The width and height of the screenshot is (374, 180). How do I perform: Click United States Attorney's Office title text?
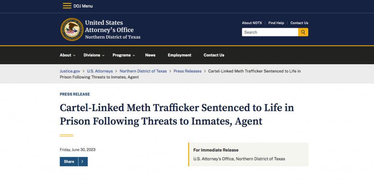(109, 26)
